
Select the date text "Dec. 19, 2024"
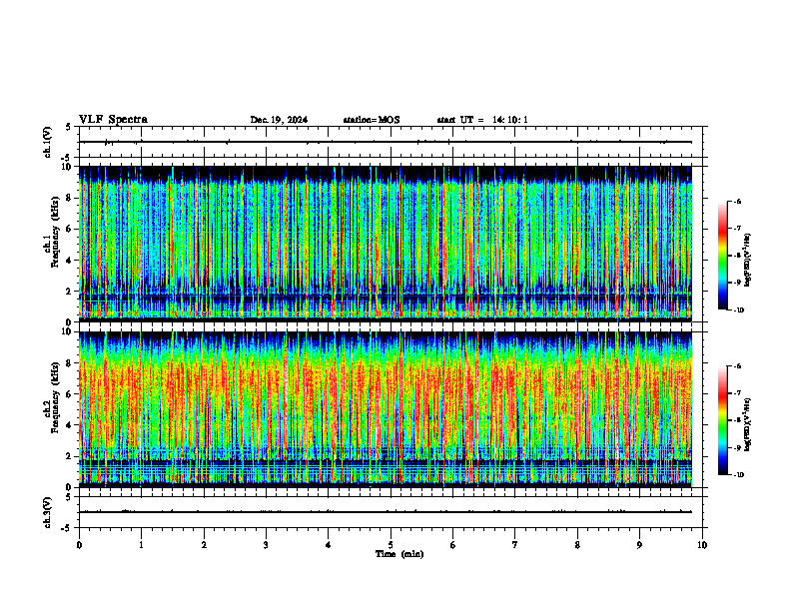279,120
